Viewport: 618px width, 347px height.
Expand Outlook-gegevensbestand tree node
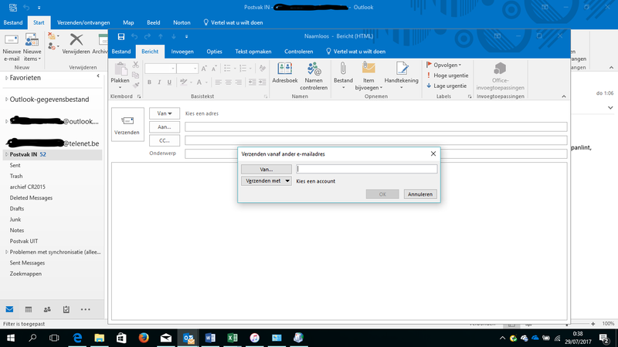point(6,99)
